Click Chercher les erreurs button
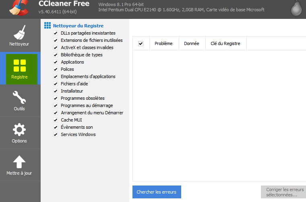 157,192
